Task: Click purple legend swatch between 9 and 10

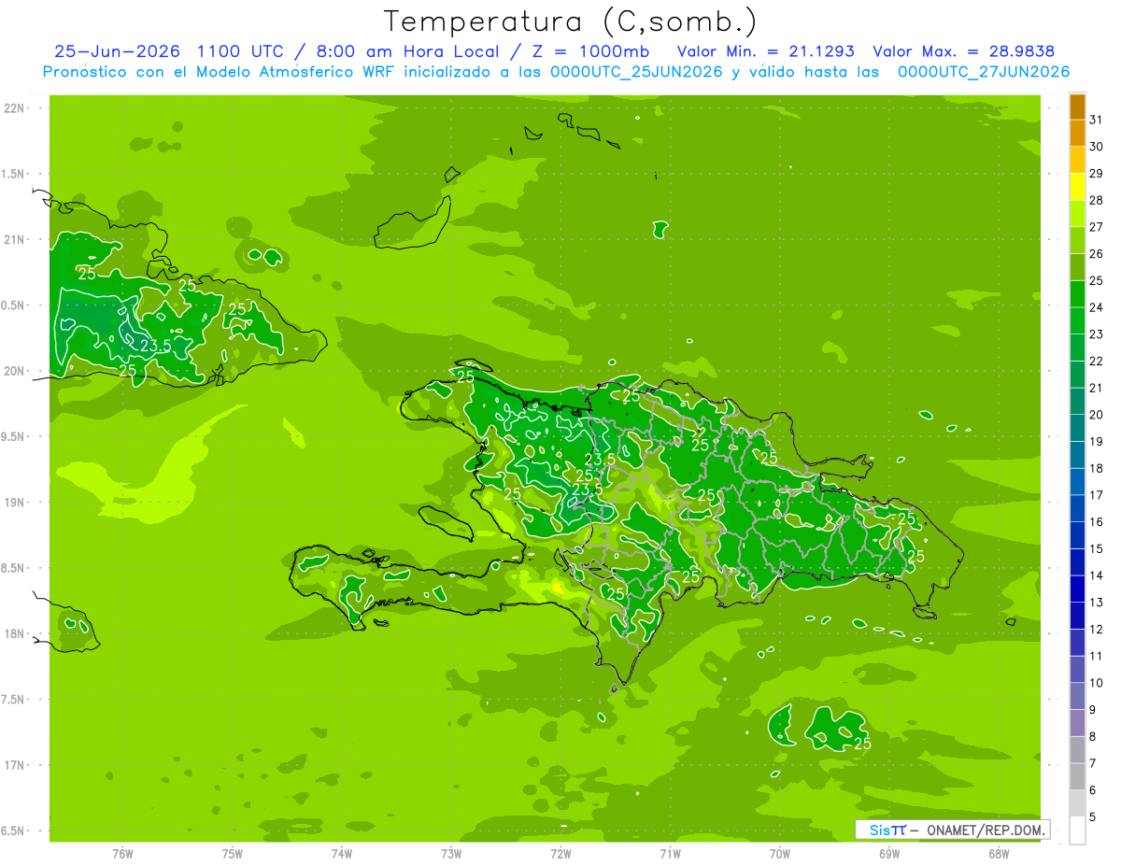Action: [1077, 697]
